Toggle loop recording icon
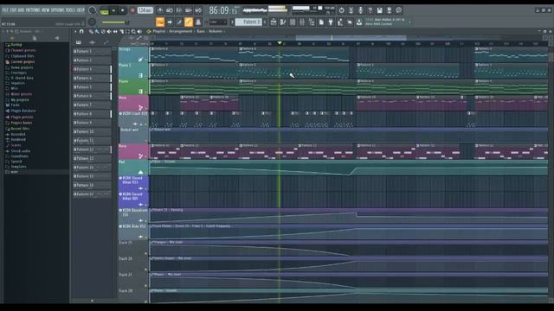Screen dimensions: 554x311 click(x=198, y=10)
